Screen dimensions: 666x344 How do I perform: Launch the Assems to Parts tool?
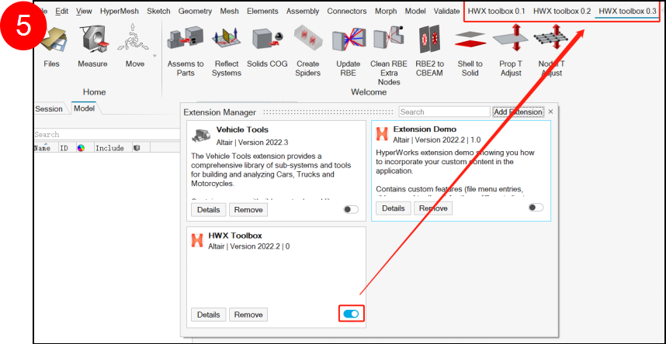pos(186,39)
